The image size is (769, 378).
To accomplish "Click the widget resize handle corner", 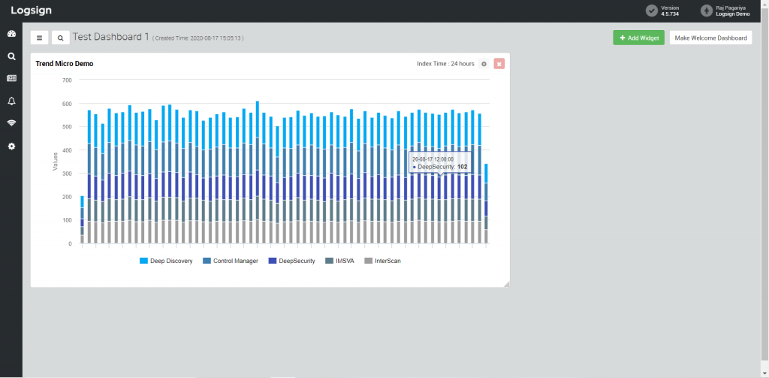I will 506,284.
